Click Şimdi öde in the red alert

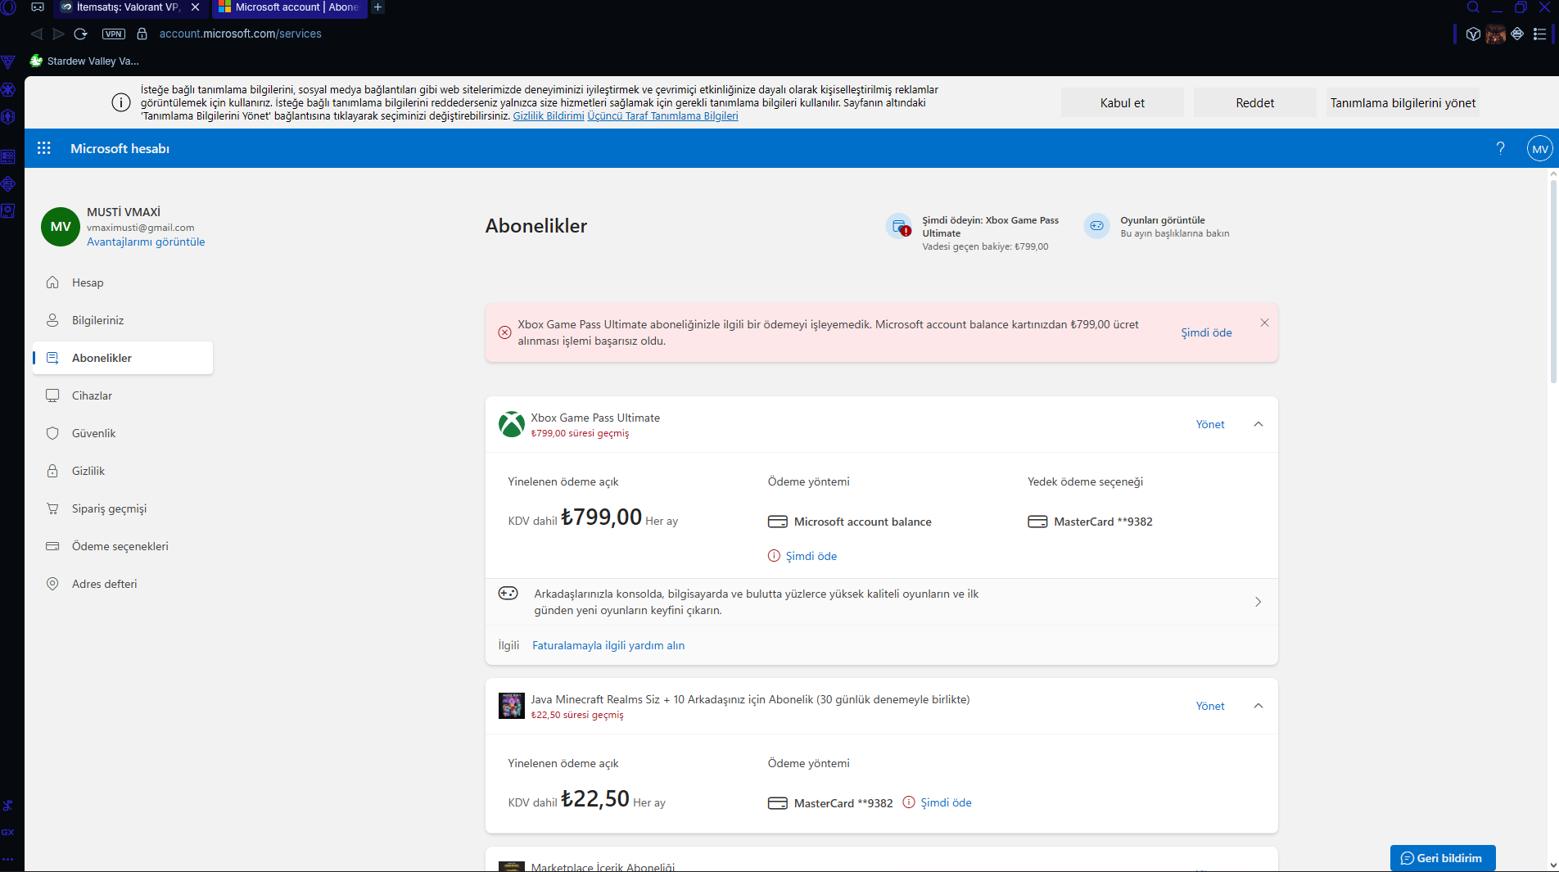pos(1206,332)
